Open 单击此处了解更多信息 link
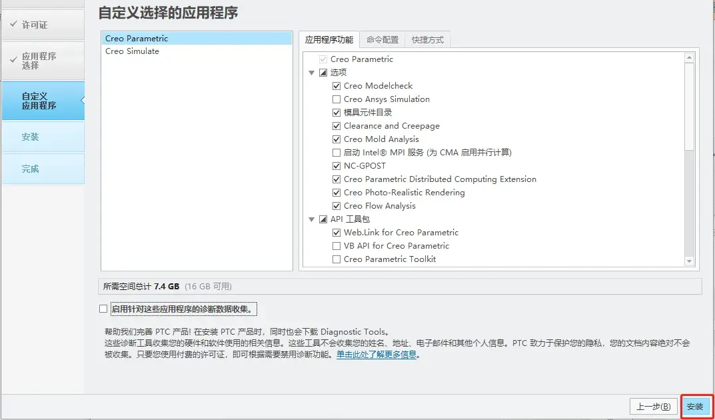The width and height of the screenshot is (715, 420). [x=376, y=354]
